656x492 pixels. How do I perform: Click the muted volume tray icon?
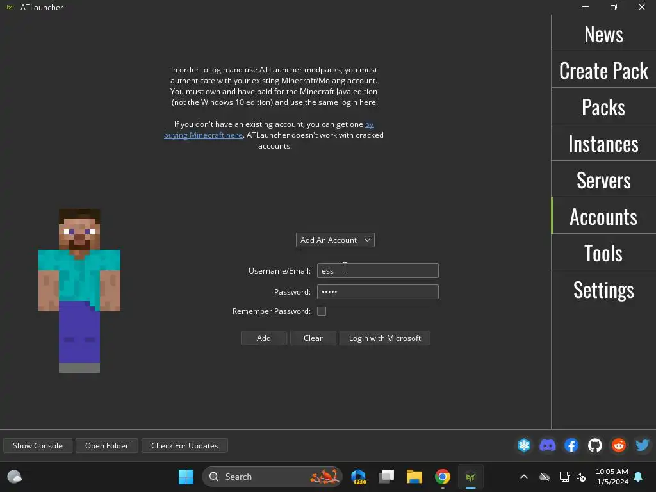581,477
